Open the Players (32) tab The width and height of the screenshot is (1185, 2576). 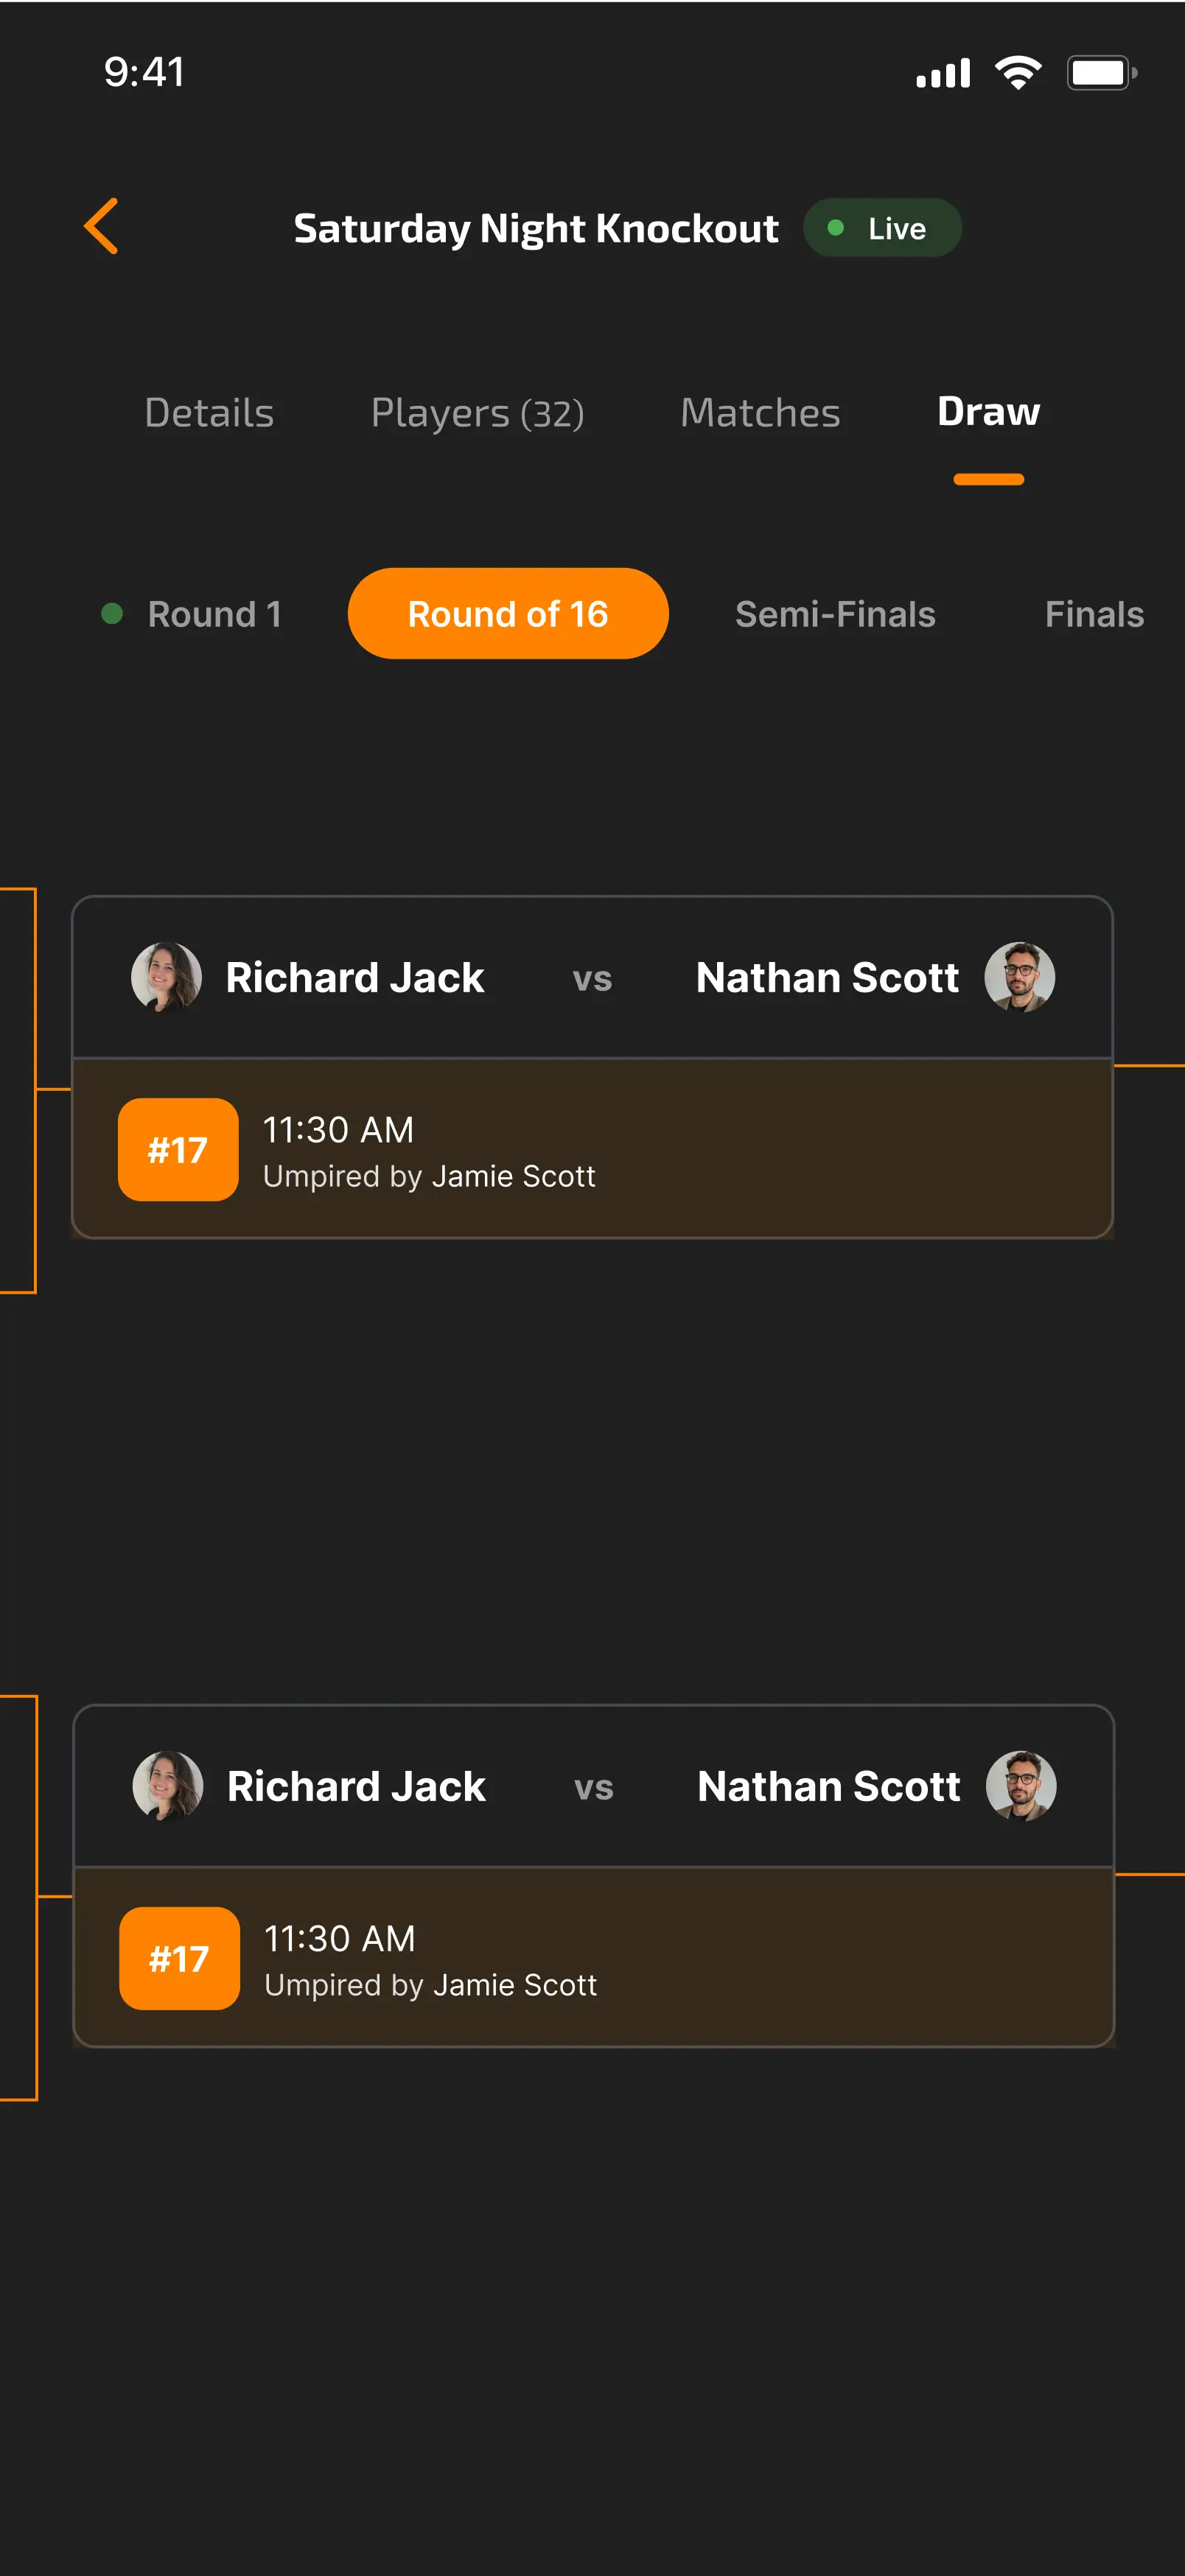click(x=478, y=412)
